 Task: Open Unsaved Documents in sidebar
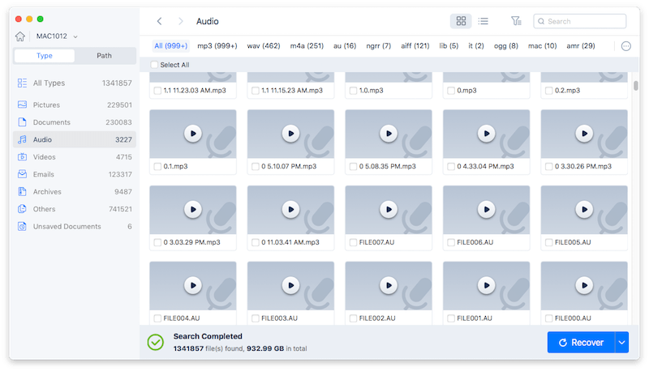[x=75, y=226]
